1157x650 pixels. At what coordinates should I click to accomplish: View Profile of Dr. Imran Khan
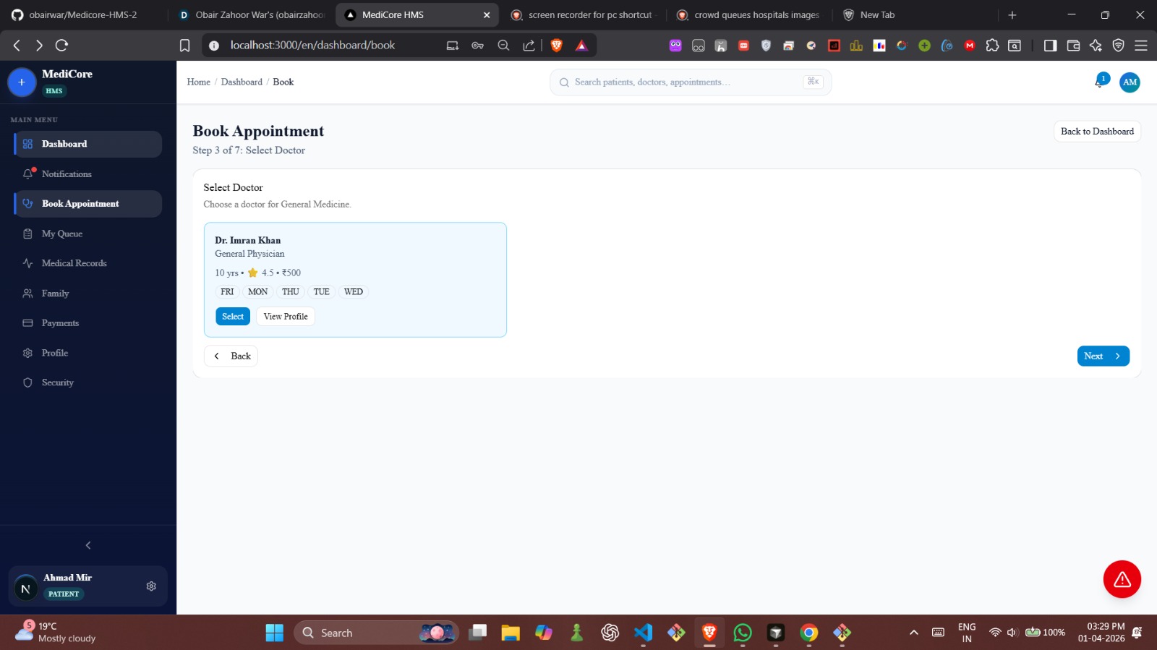(x=286, y=317)
